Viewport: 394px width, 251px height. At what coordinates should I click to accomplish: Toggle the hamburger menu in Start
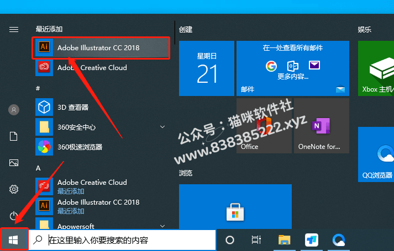pos(14,30)
